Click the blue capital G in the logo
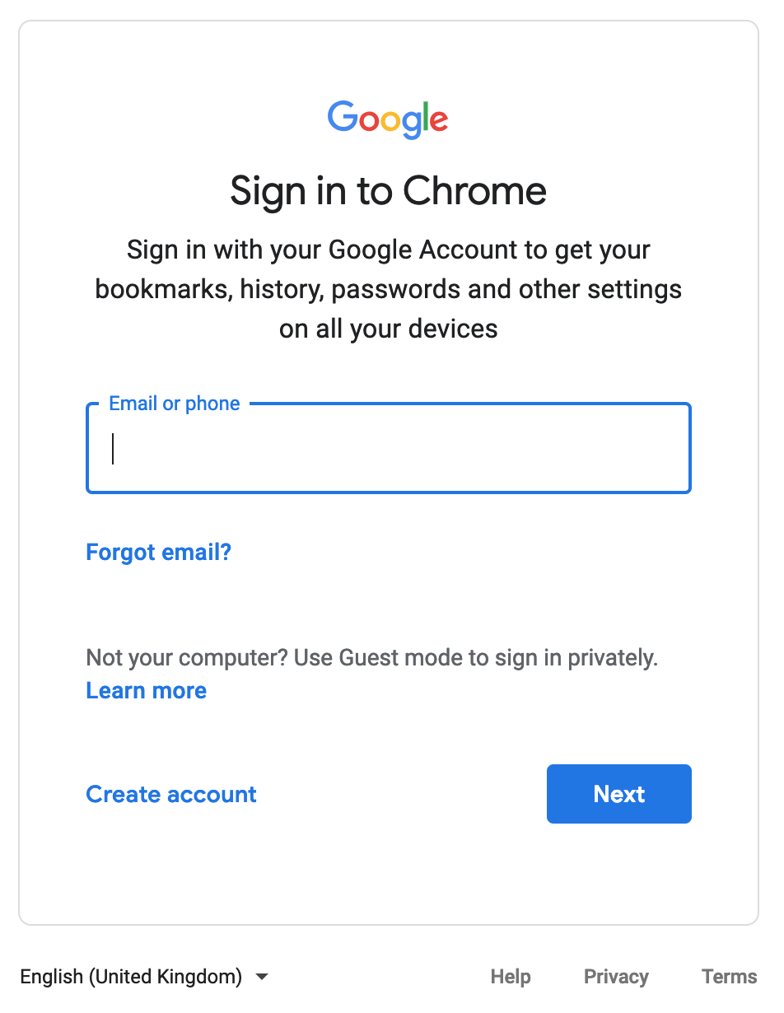This screenshot has height=1013, width=784. [x=343, y=116]
